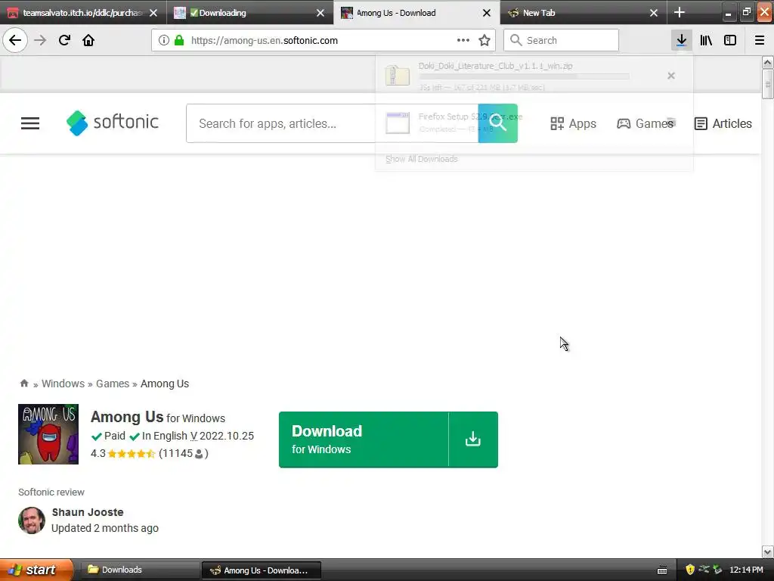
Task: Click the Firefox Search box
Action: 561,40
